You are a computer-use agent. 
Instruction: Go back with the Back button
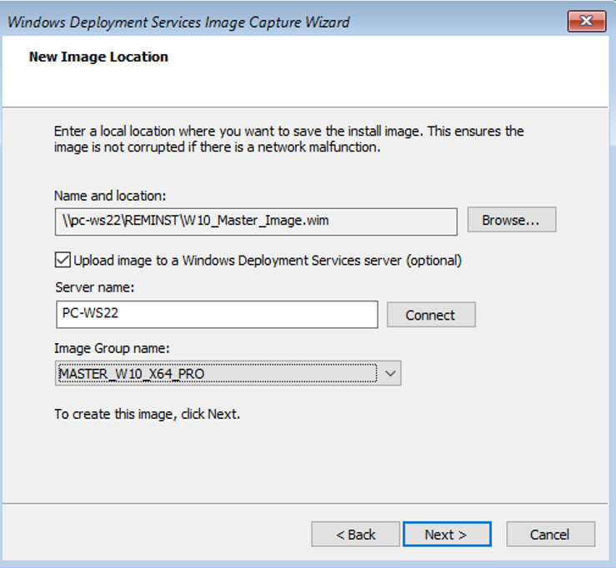point(355,535)
